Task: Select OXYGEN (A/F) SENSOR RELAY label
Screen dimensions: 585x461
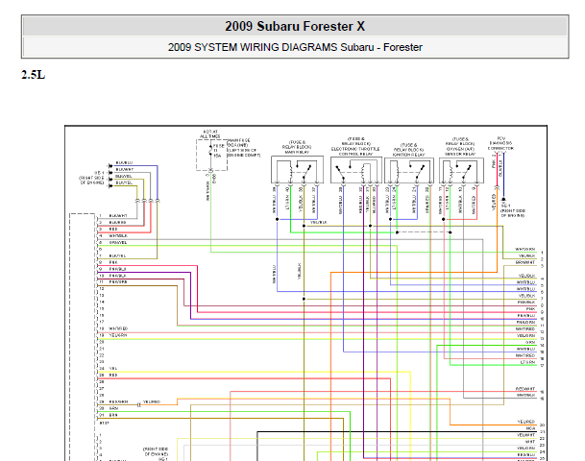Action: (x=460, y=151)
